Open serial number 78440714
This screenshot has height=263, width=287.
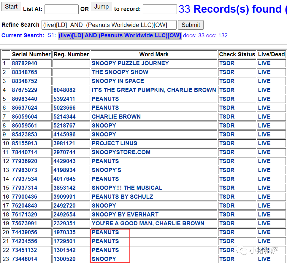(25, 152)
